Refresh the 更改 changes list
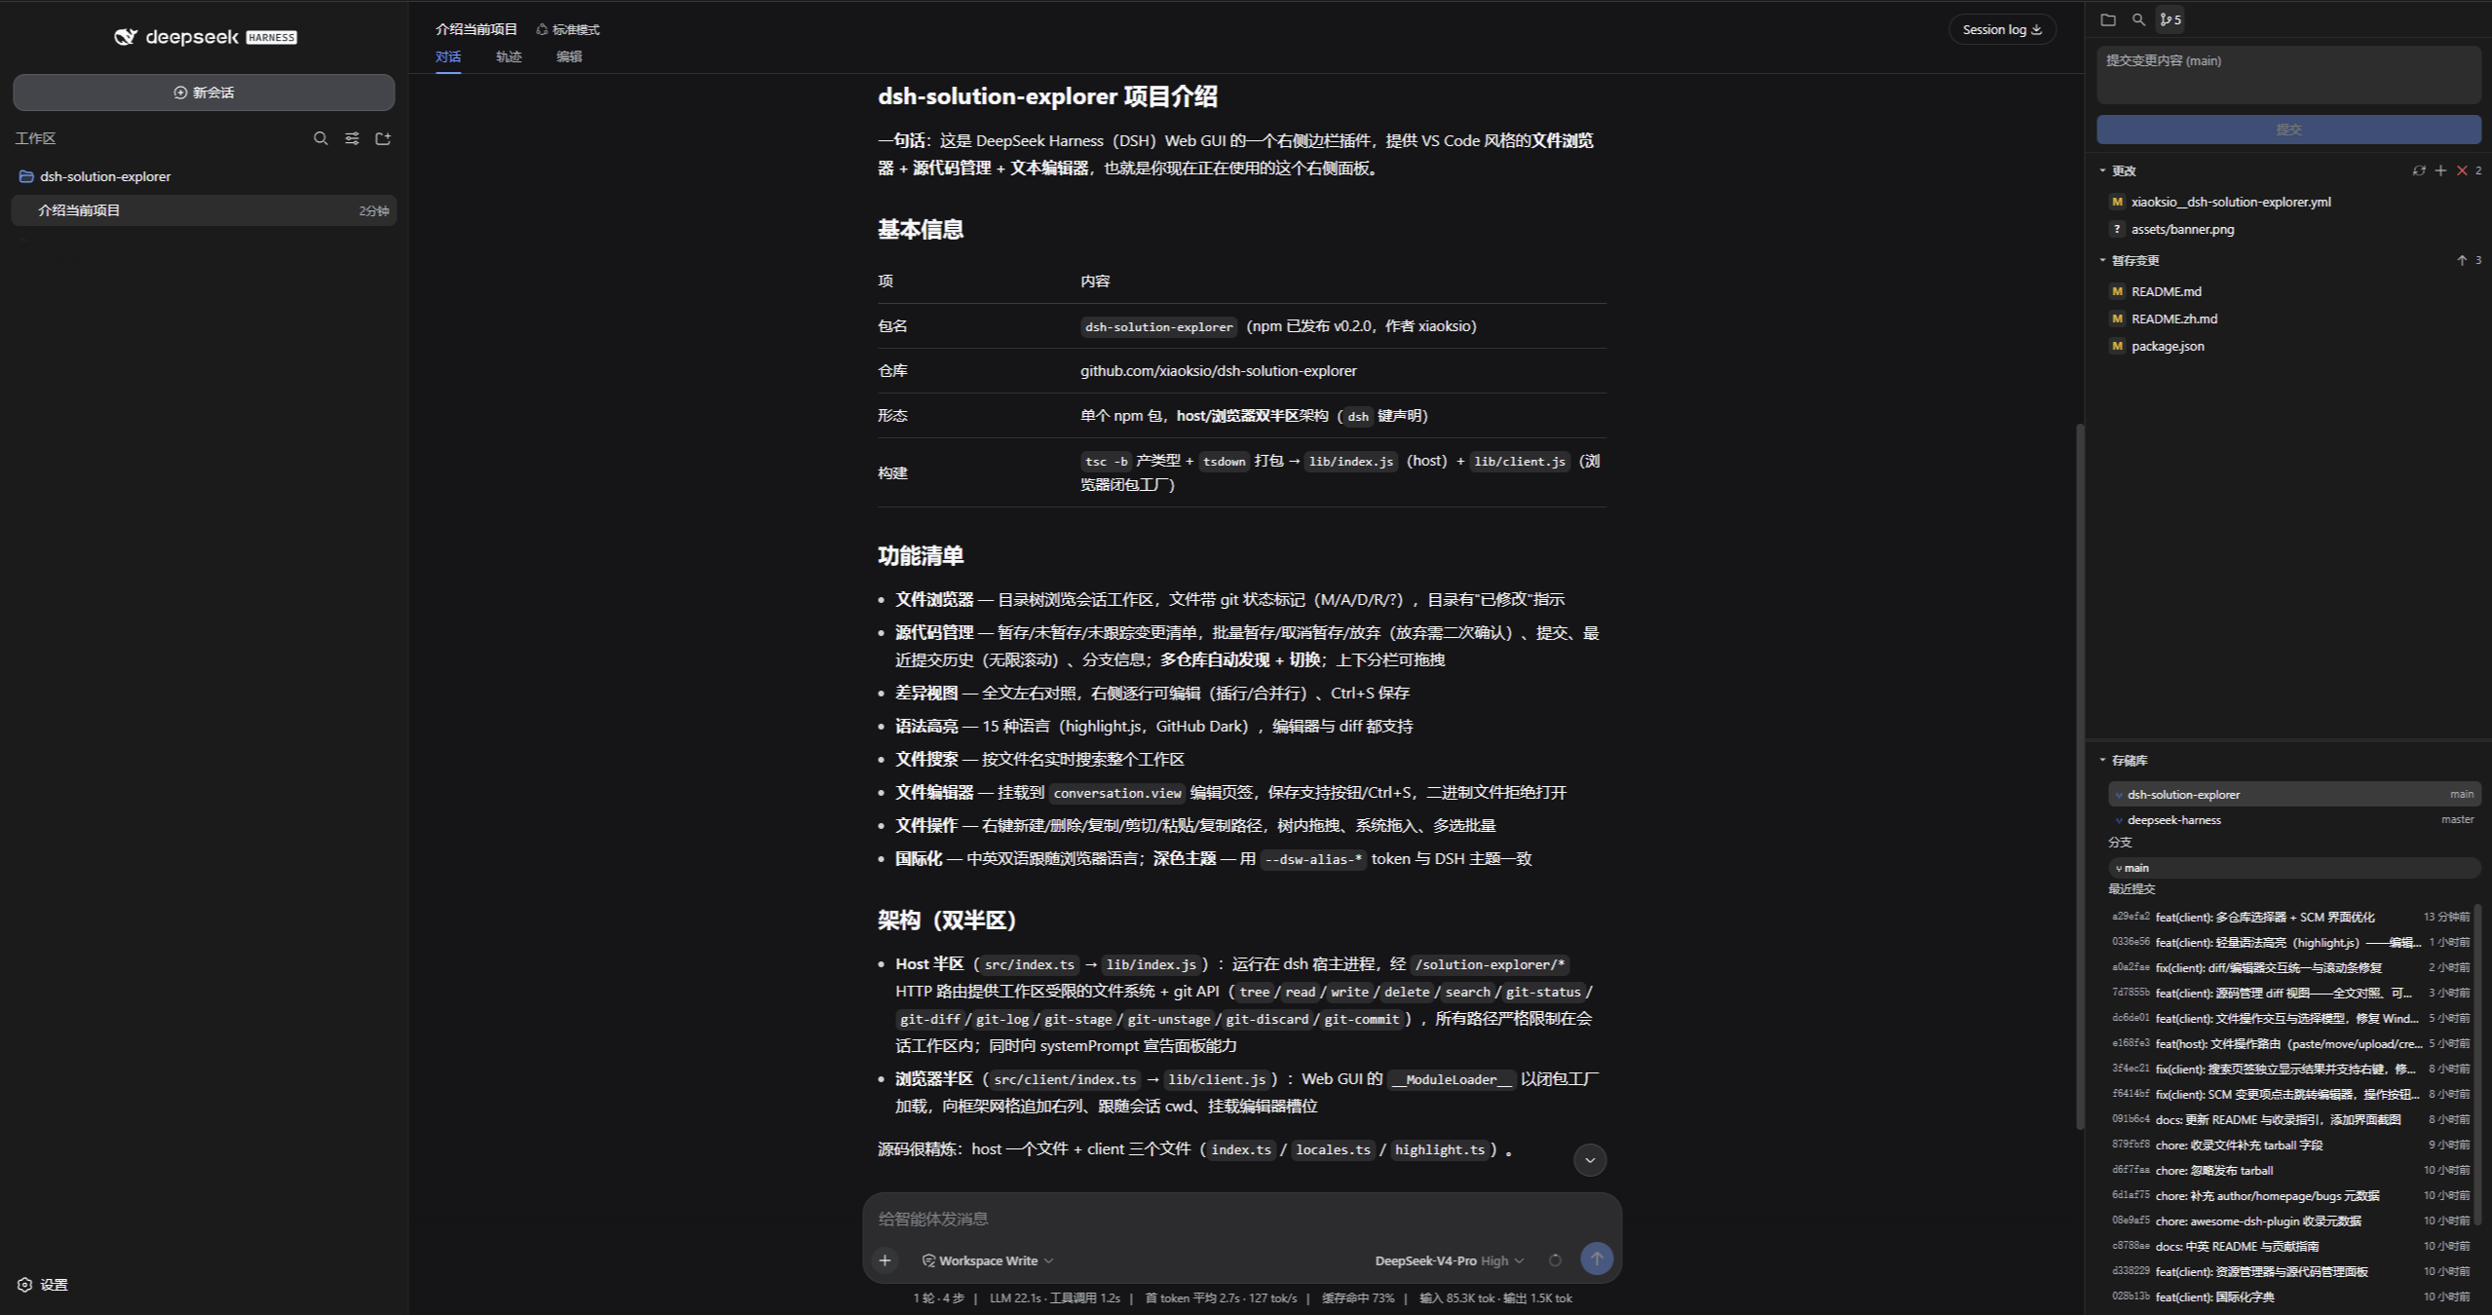 [x=2418, y=170]
